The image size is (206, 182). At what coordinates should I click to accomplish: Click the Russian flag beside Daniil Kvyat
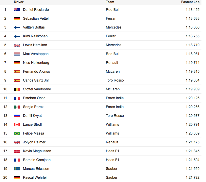pyautogui.click(x=17, y=116)
